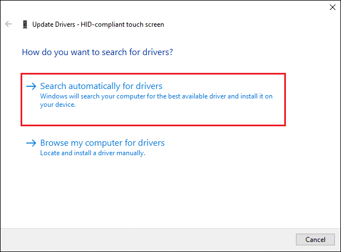Viewport: 341px width, 252px height.
Task: Click the 'Update Drivers' words in the header
Action: point(56,24)
